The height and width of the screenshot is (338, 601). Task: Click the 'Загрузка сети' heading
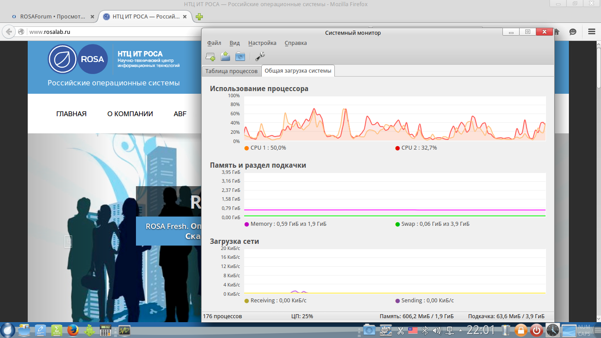(235, 242)
